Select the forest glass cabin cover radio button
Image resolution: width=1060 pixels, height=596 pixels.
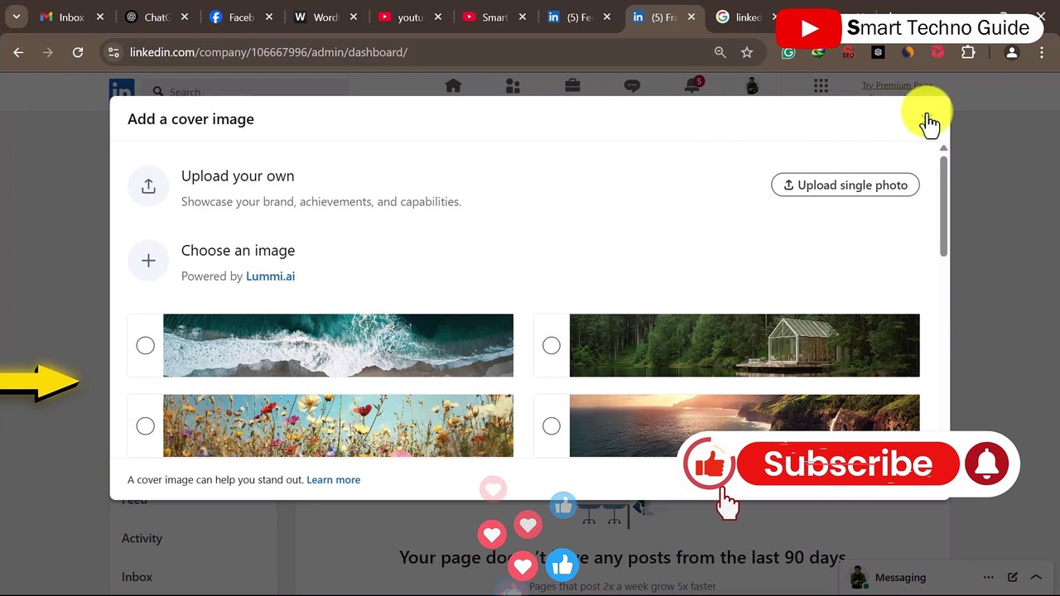pyautogui.click(x=551, y=345)
